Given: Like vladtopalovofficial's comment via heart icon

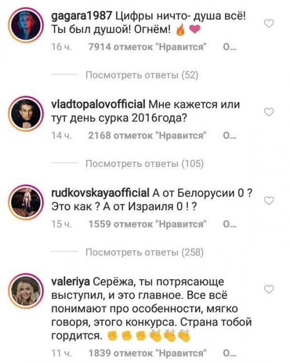Looking at the screenshot, I should click(x=269, y=112).
